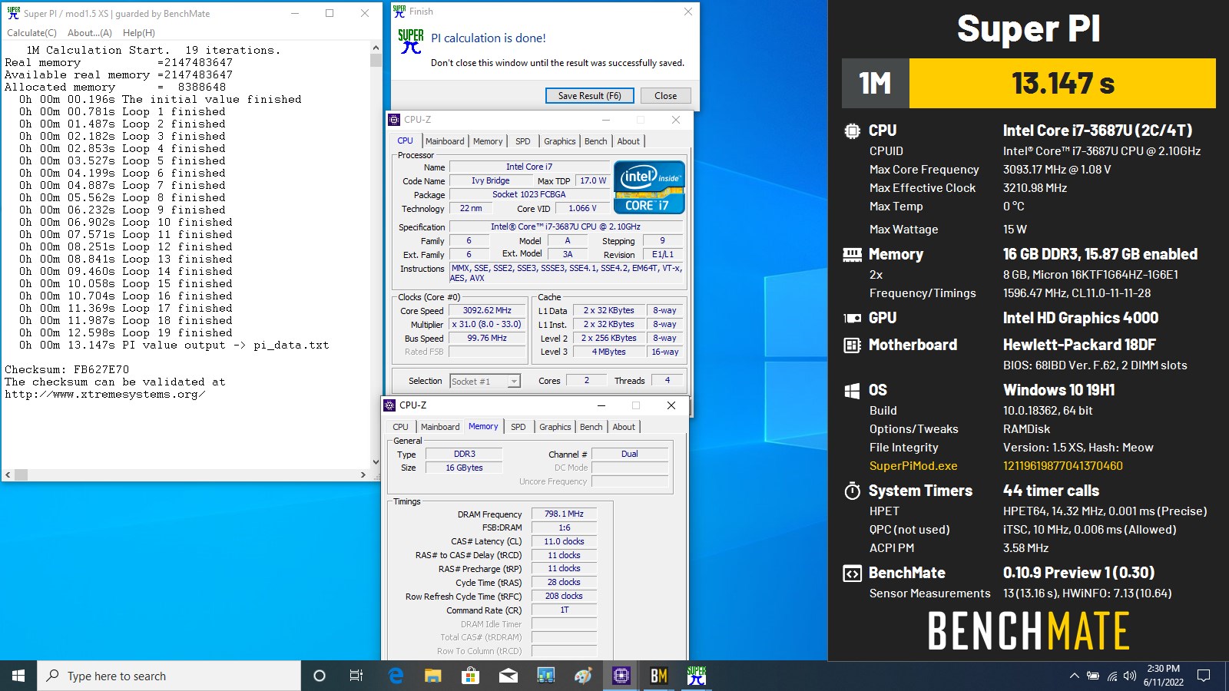
Task: Click the BenchMate code-bracket icon
Action: pos(852,574)
